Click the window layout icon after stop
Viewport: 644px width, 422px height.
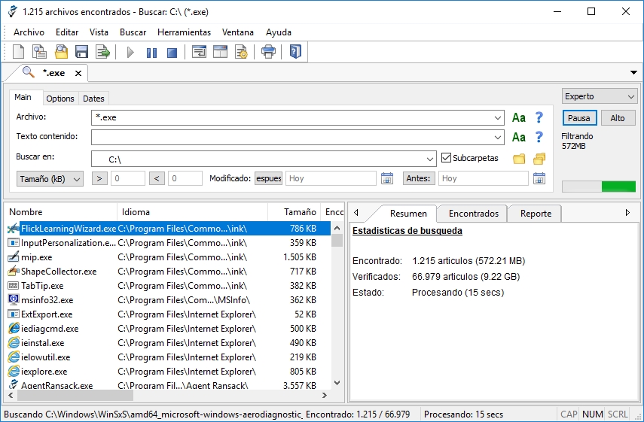(199, 52)
